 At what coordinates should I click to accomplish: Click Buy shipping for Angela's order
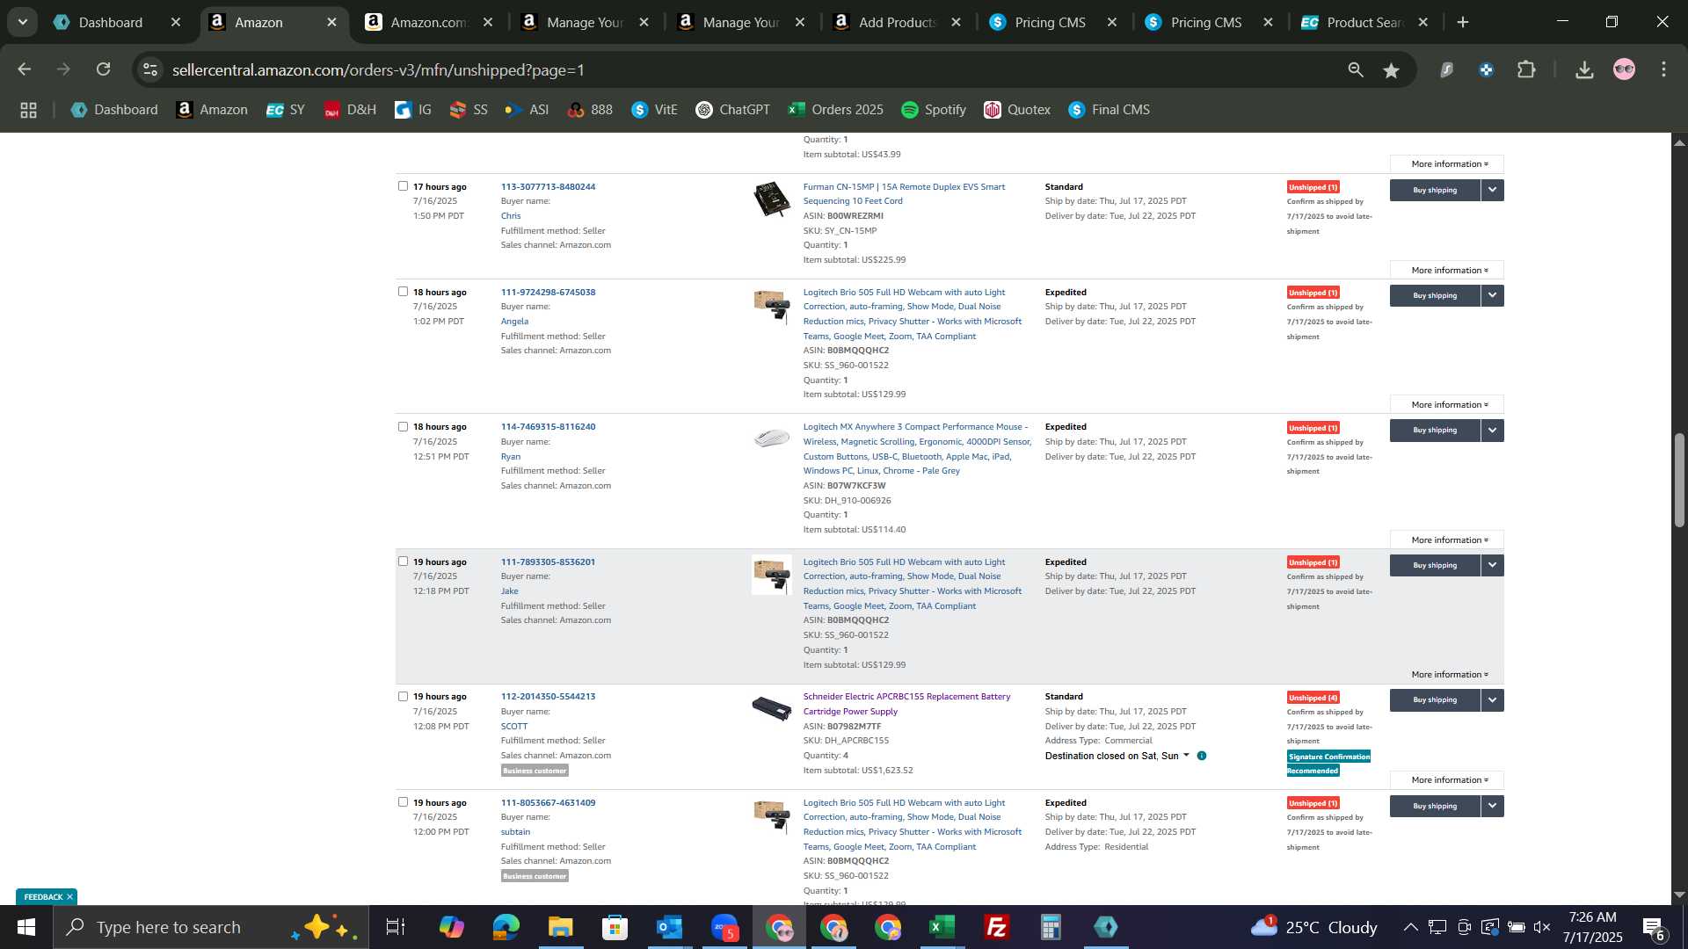tap(1435, 295)
